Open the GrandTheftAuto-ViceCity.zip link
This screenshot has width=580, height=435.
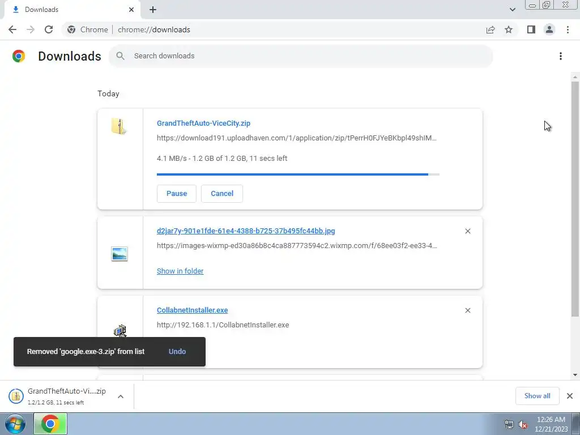(203, 123)
